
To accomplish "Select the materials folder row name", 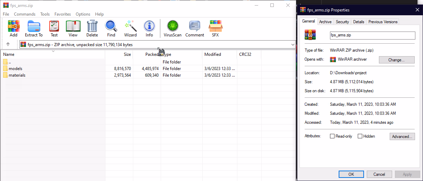I will (17, 75).
